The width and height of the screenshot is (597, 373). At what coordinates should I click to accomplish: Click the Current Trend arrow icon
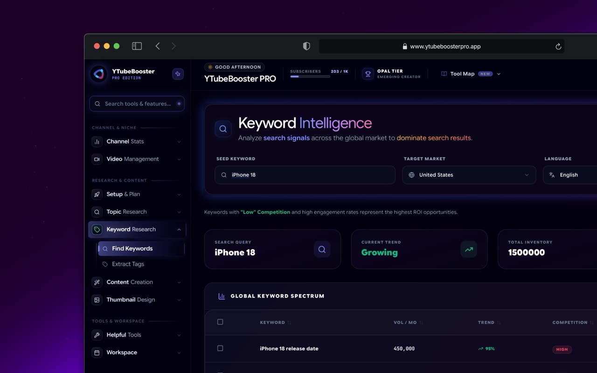(x=469, y=249)
